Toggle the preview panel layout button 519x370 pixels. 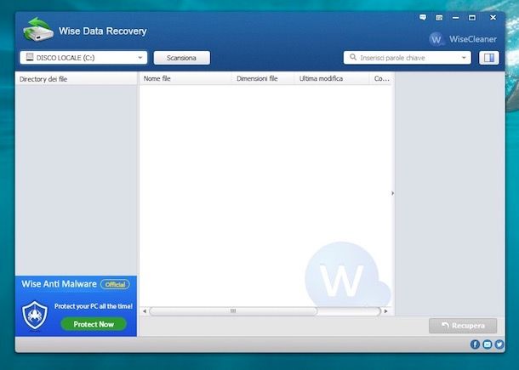coord(489,58)
